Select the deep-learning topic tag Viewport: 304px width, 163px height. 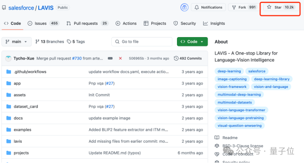[229, 71]
